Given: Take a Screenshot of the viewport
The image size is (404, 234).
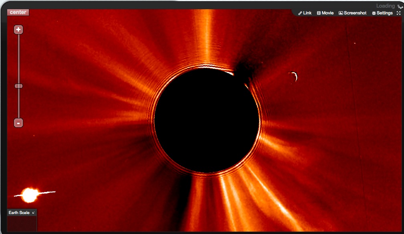Looking at the screenshot, I should [x=352, y=13].
